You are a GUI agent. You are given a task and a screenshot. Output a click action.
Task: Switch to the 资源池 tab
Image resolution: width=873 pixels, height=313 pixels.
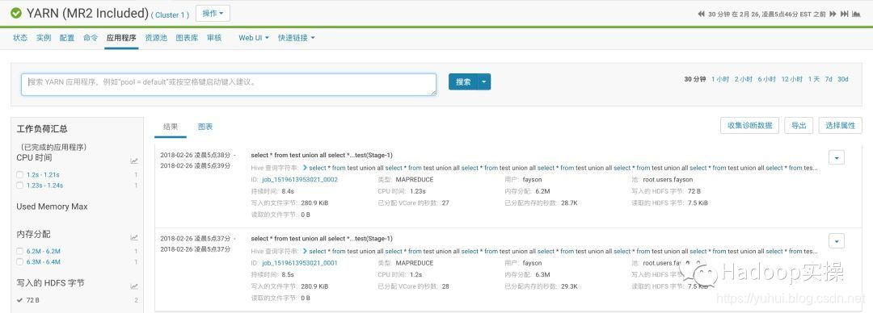click(156, 38)
